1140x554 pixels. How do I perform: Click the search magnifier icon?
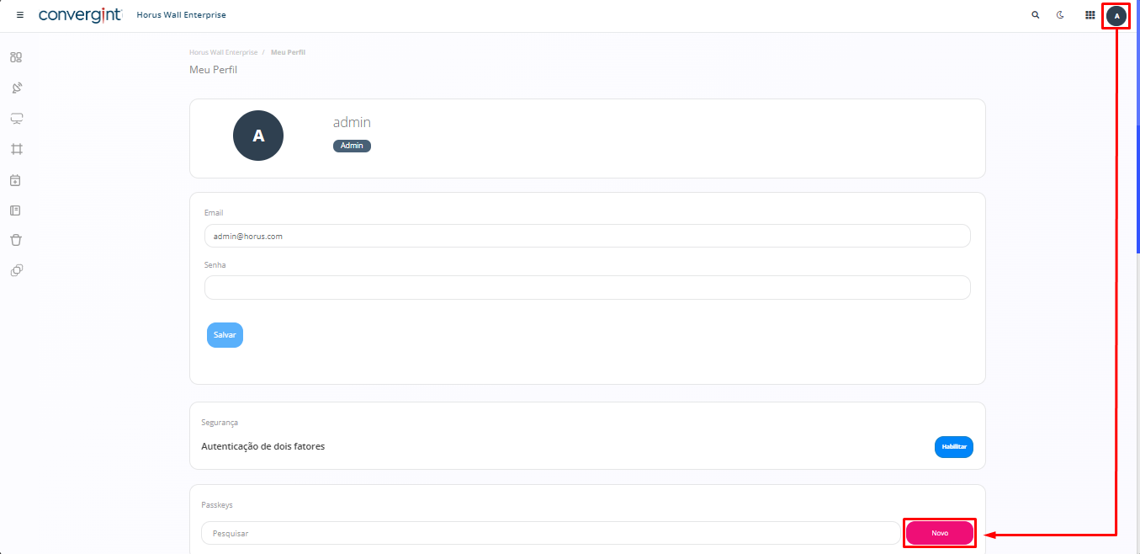(1036, 15)
